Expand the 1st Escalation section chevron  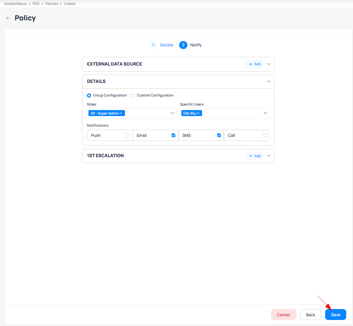pos(268,156)
